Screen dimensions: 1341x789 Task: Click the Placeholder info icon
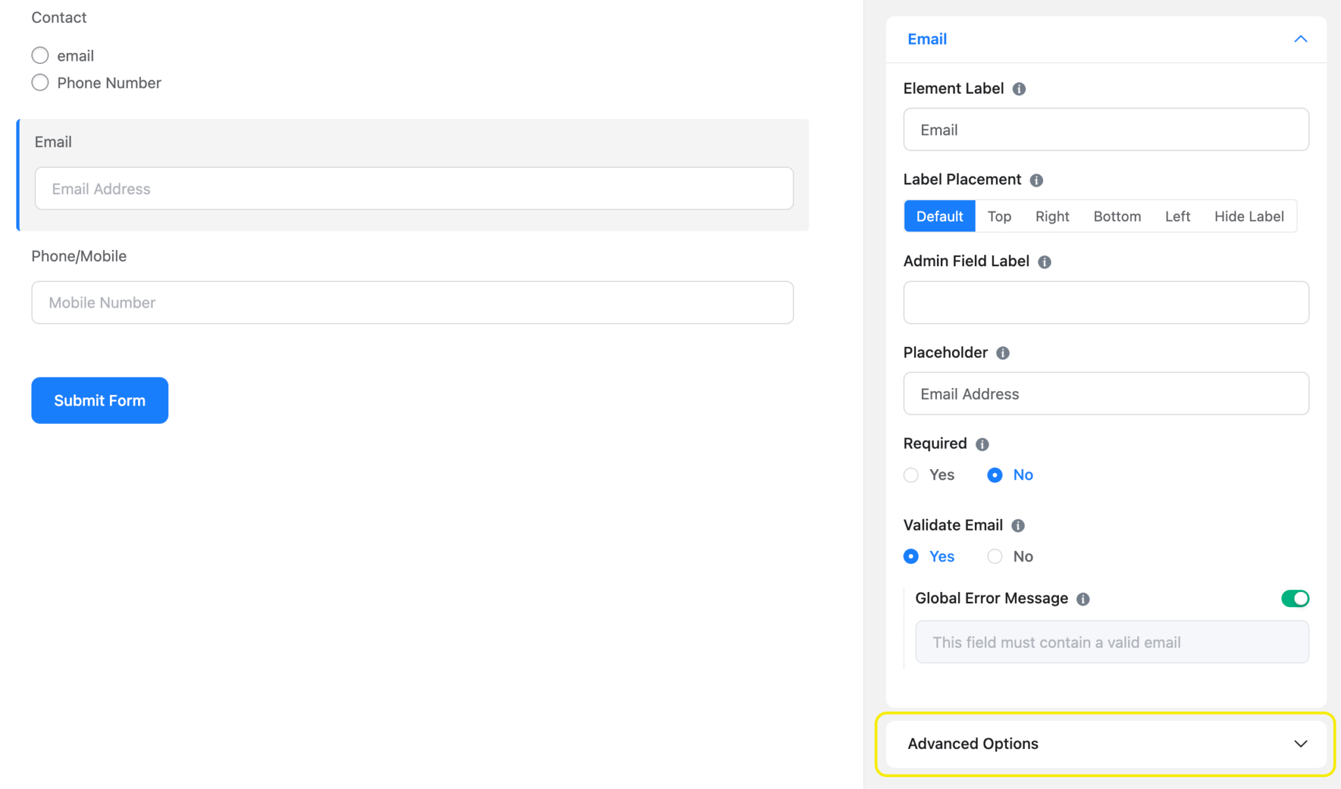click(x=1002, y=353)
